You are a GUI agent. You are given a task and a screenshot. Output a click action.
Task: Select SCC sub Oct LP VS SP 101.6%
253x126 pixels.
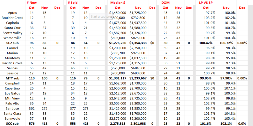point(205,124)
